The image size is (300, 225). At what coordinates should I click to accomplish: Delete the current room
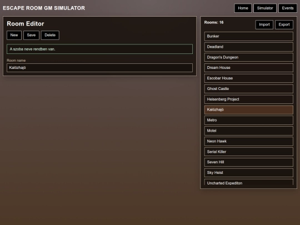50,35
